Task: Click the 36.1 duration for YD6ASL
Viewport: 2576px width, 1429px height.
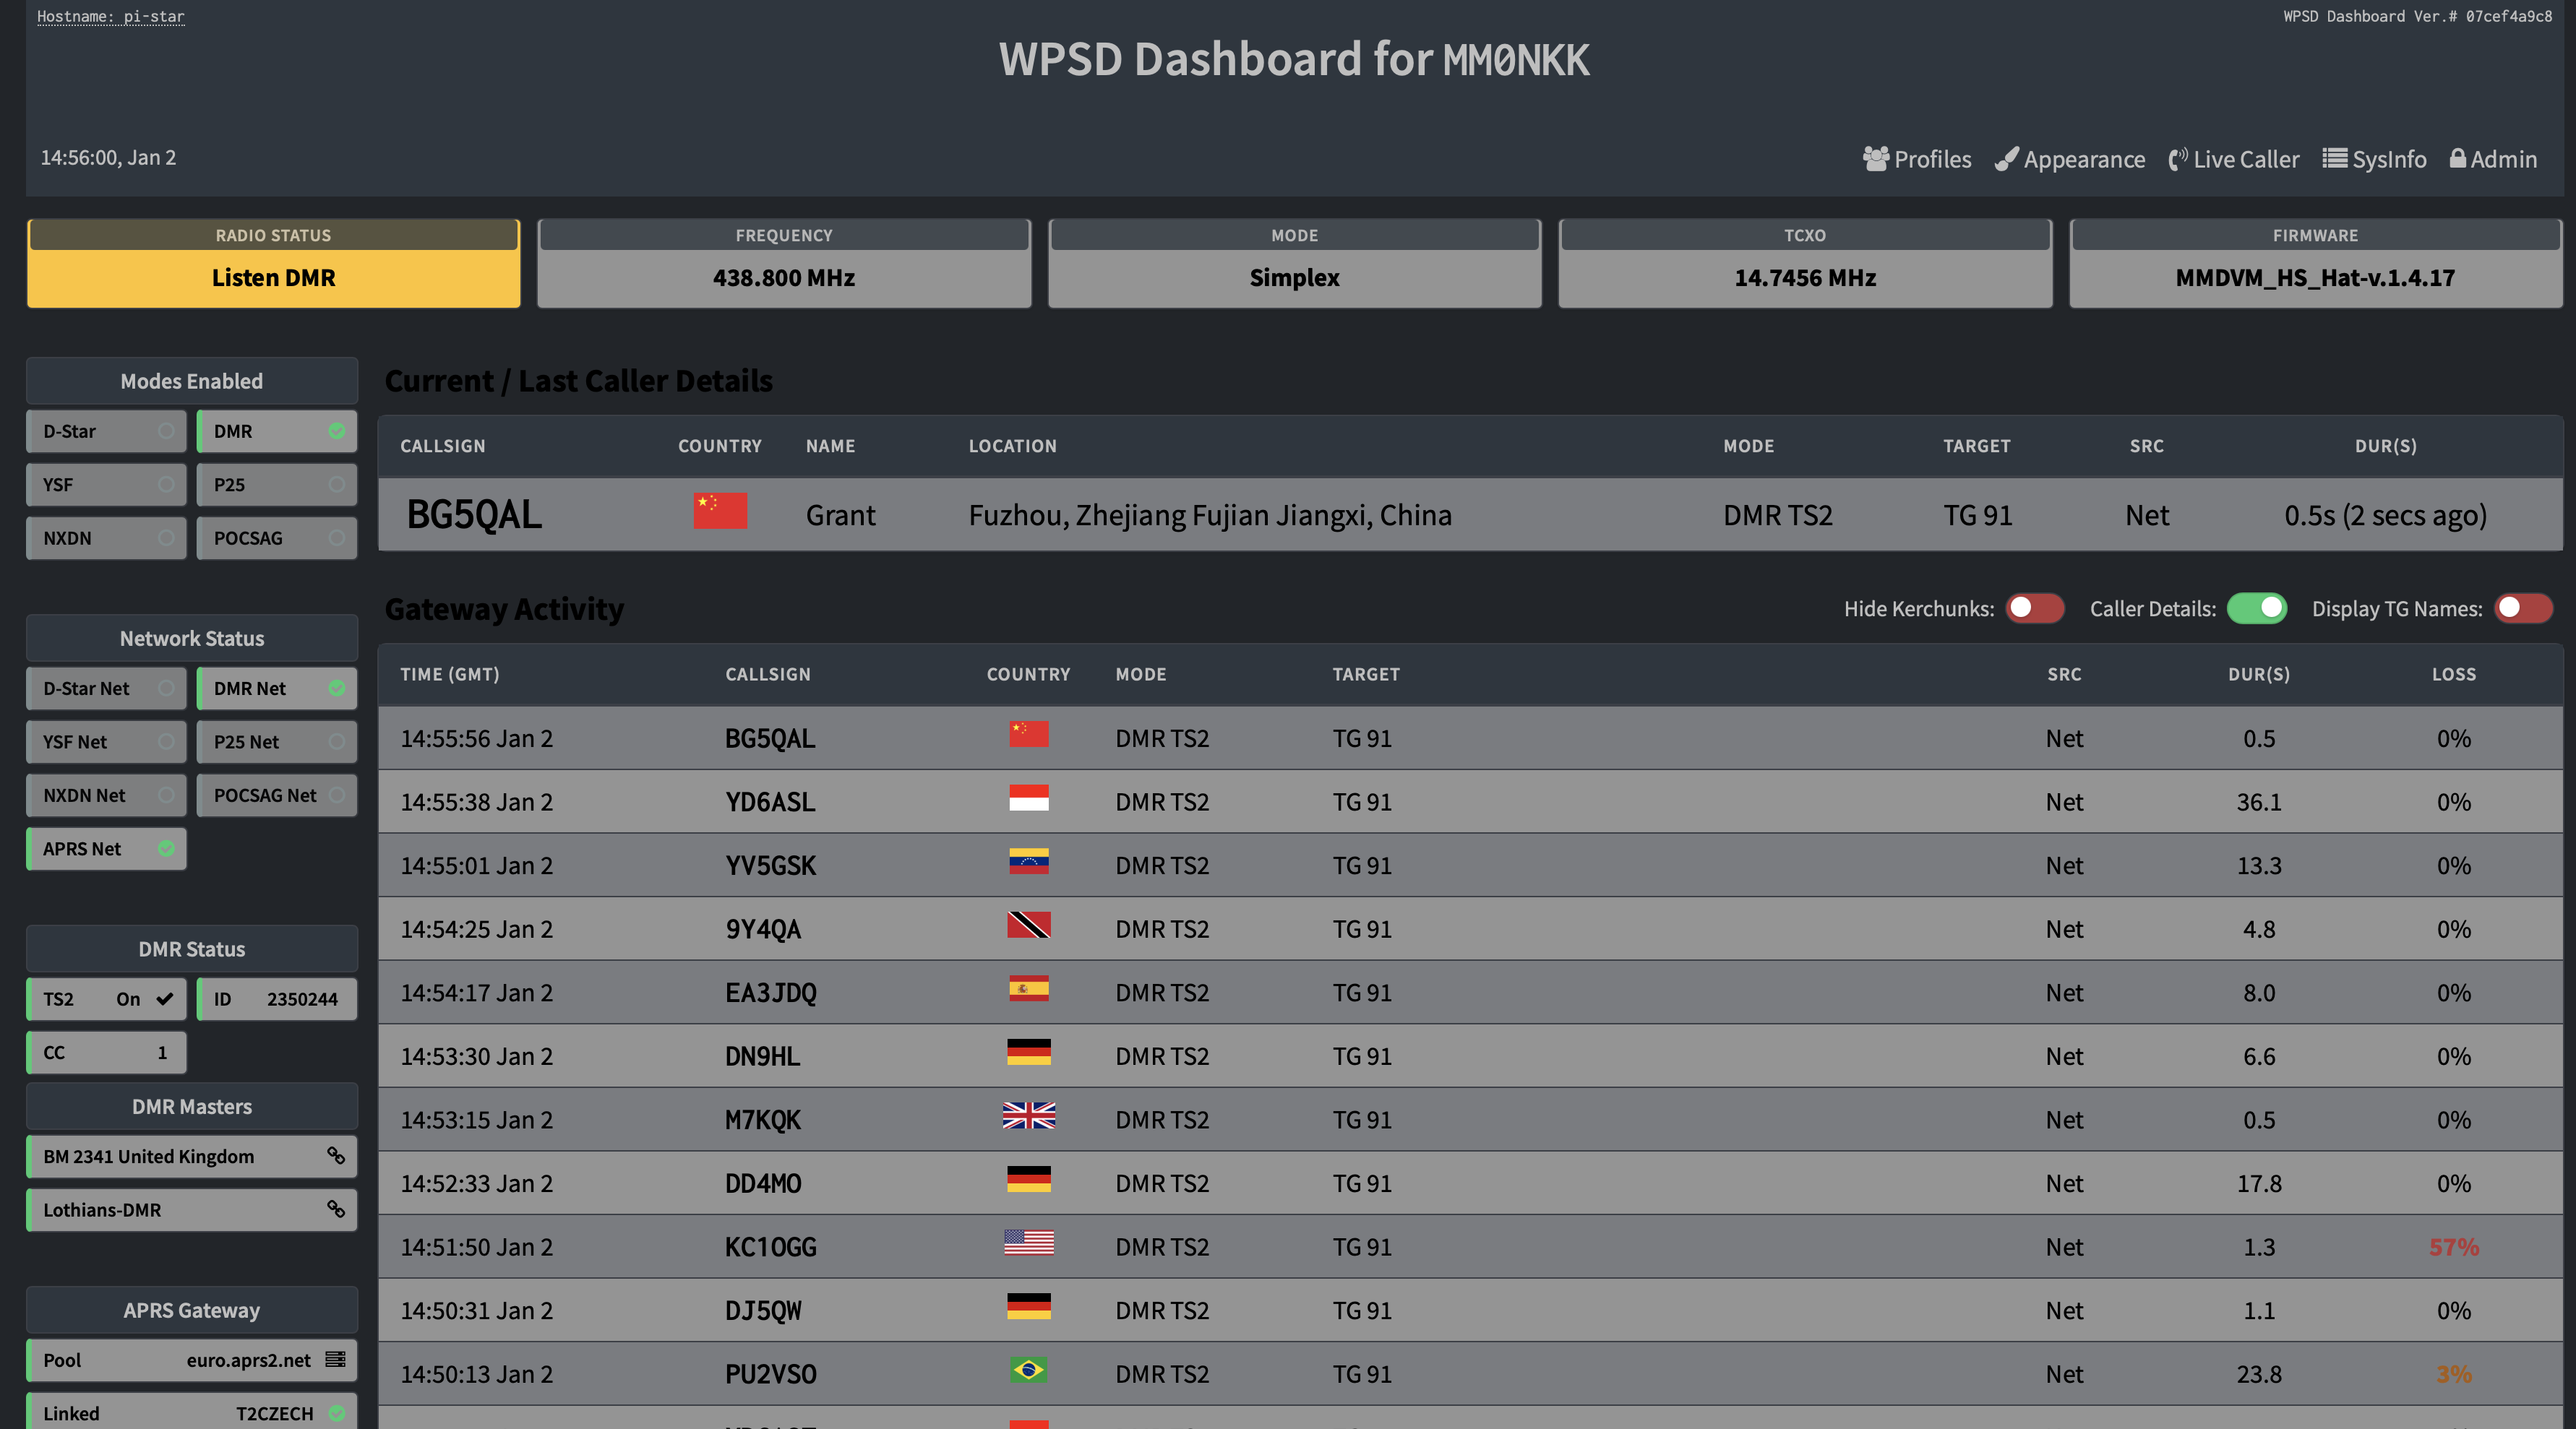Action: point(2258,801)
